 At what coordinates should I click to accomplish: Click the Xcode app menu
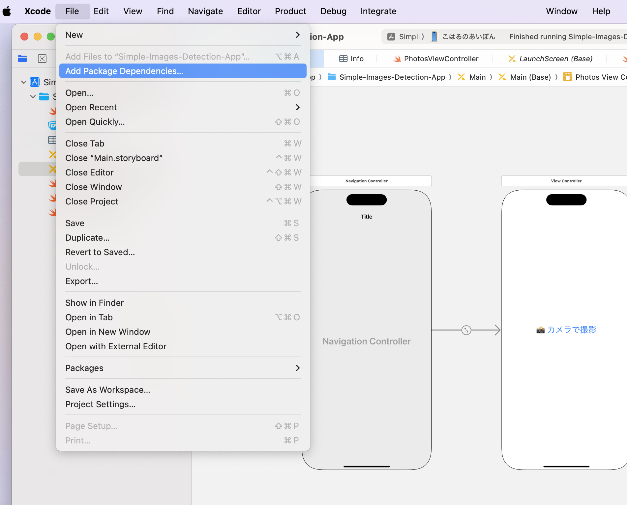(x=38, y=11)
